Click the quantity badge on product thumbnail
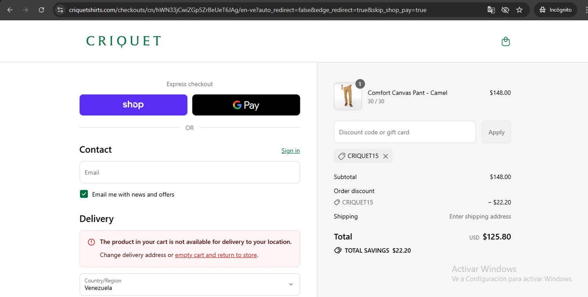The height and width of the screenshot is (297, 588). coord(360,83)
